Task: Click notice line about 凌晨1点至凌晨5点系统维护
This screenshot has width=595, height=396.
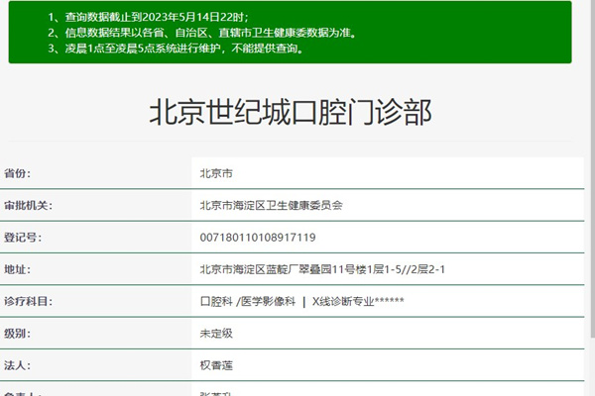Action: point(176,49)
